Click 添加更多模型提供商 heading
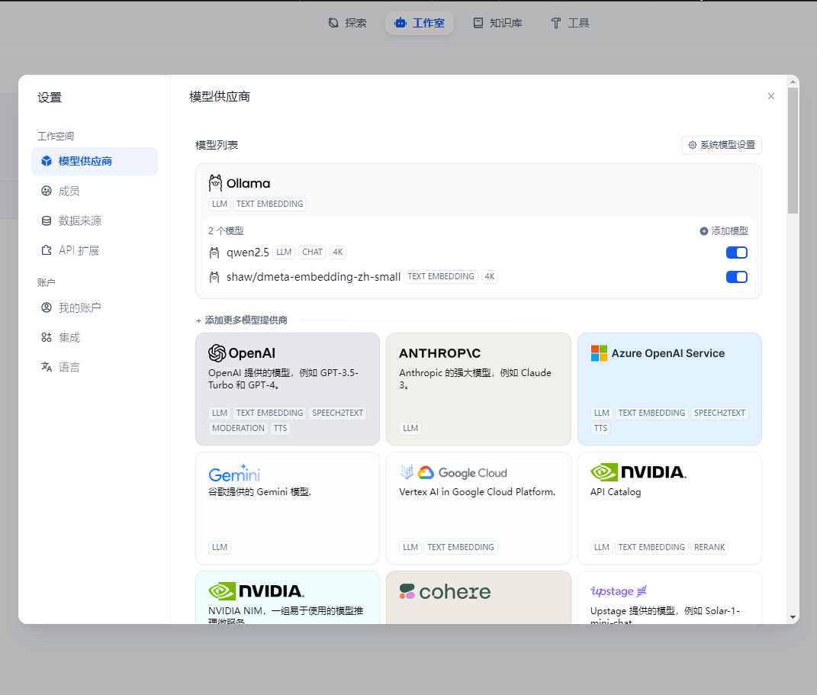 coord(242,320)
